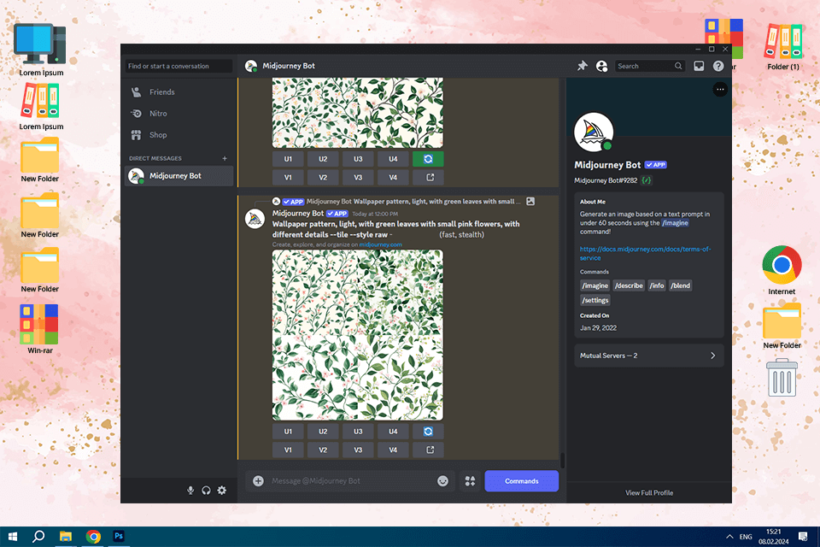Click the Commands button
The width and height of the screenshot is (820, 547).
point(521,481)
